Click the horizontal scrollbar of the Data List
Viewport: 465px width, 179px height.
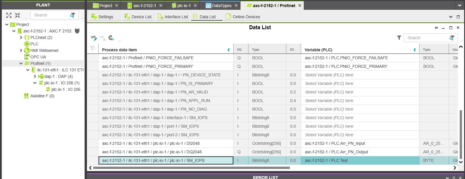point(191,168)
